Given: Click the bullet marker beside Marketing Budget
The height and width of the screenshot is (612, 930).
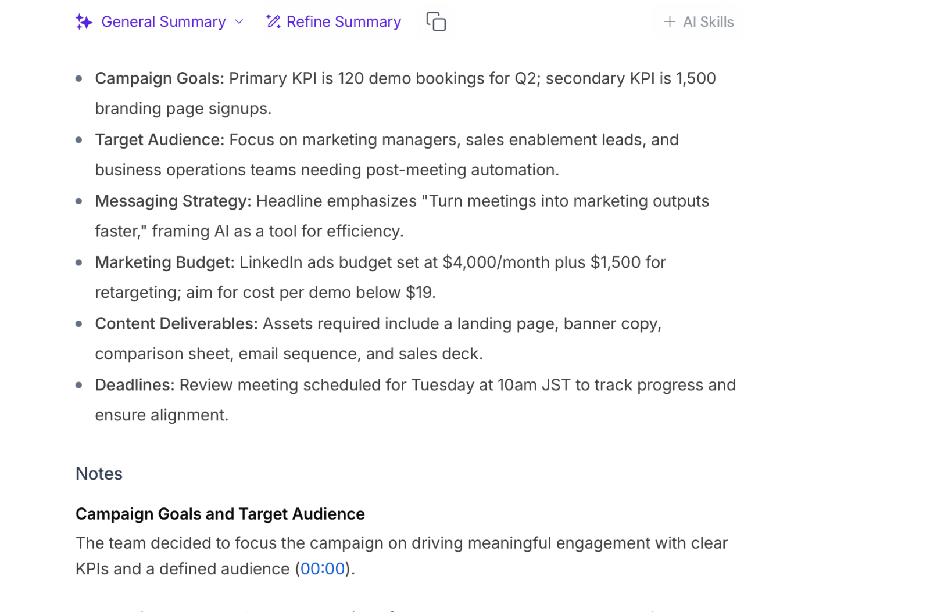Looking at the screenshot, I should point(79,262).
